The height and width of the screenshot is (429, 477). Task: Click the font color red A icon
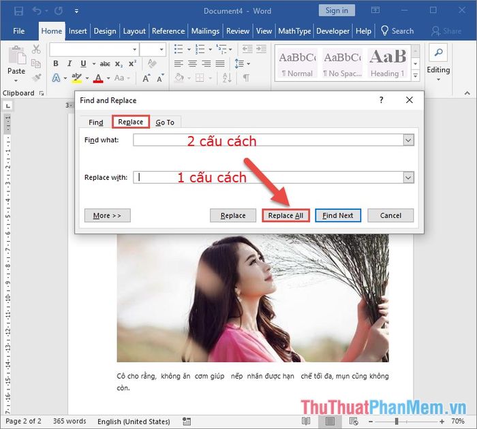click(98, 78)
